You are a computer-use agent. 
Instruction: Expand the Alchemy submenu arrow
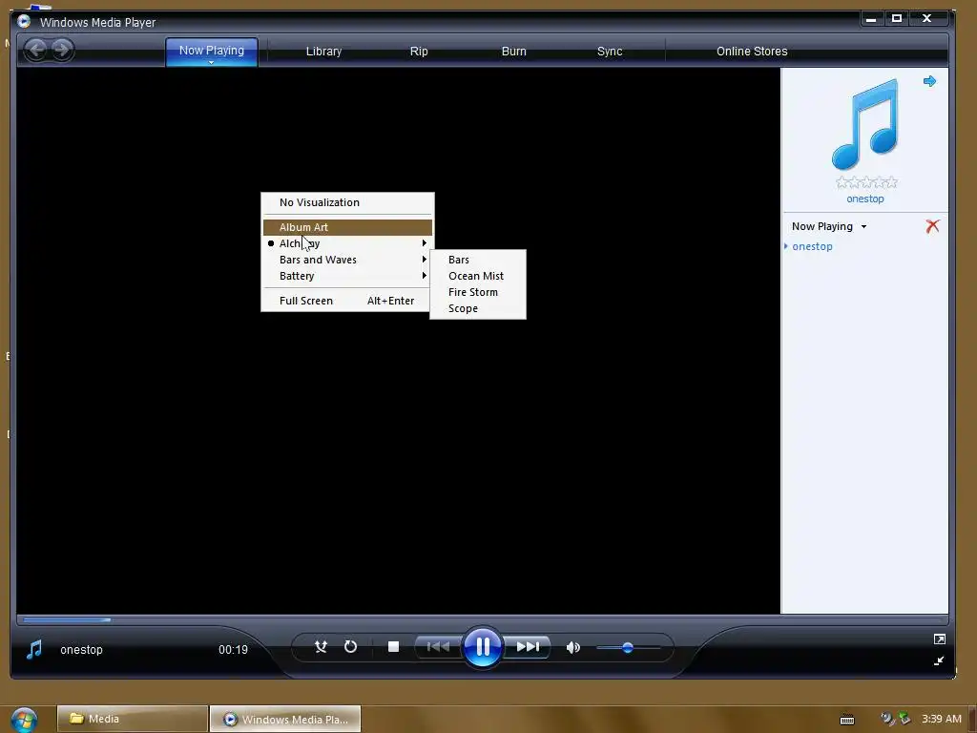425,243
